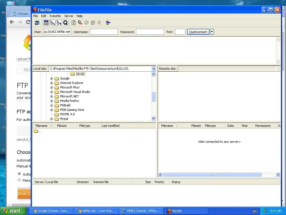This screenshot has height=215, width=286.
Task: Sort remote files by Permissions column
Action: pyautogui.click(x=264, y=126)
